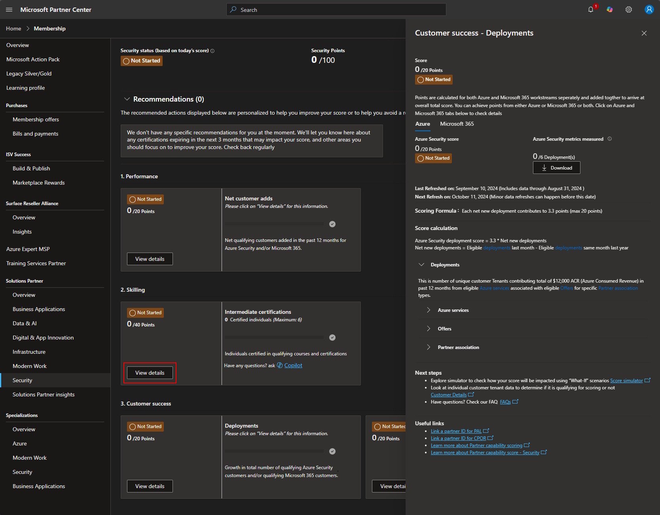Screen dimensions: 660x515
Task: Open the notifications bell
Action: pyautogui.click(x=591, y=9)
